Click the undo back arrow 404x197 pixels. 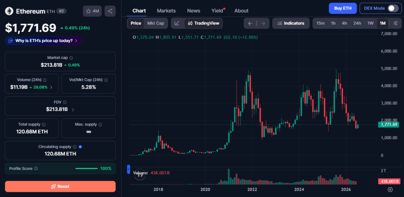point(250,23)
